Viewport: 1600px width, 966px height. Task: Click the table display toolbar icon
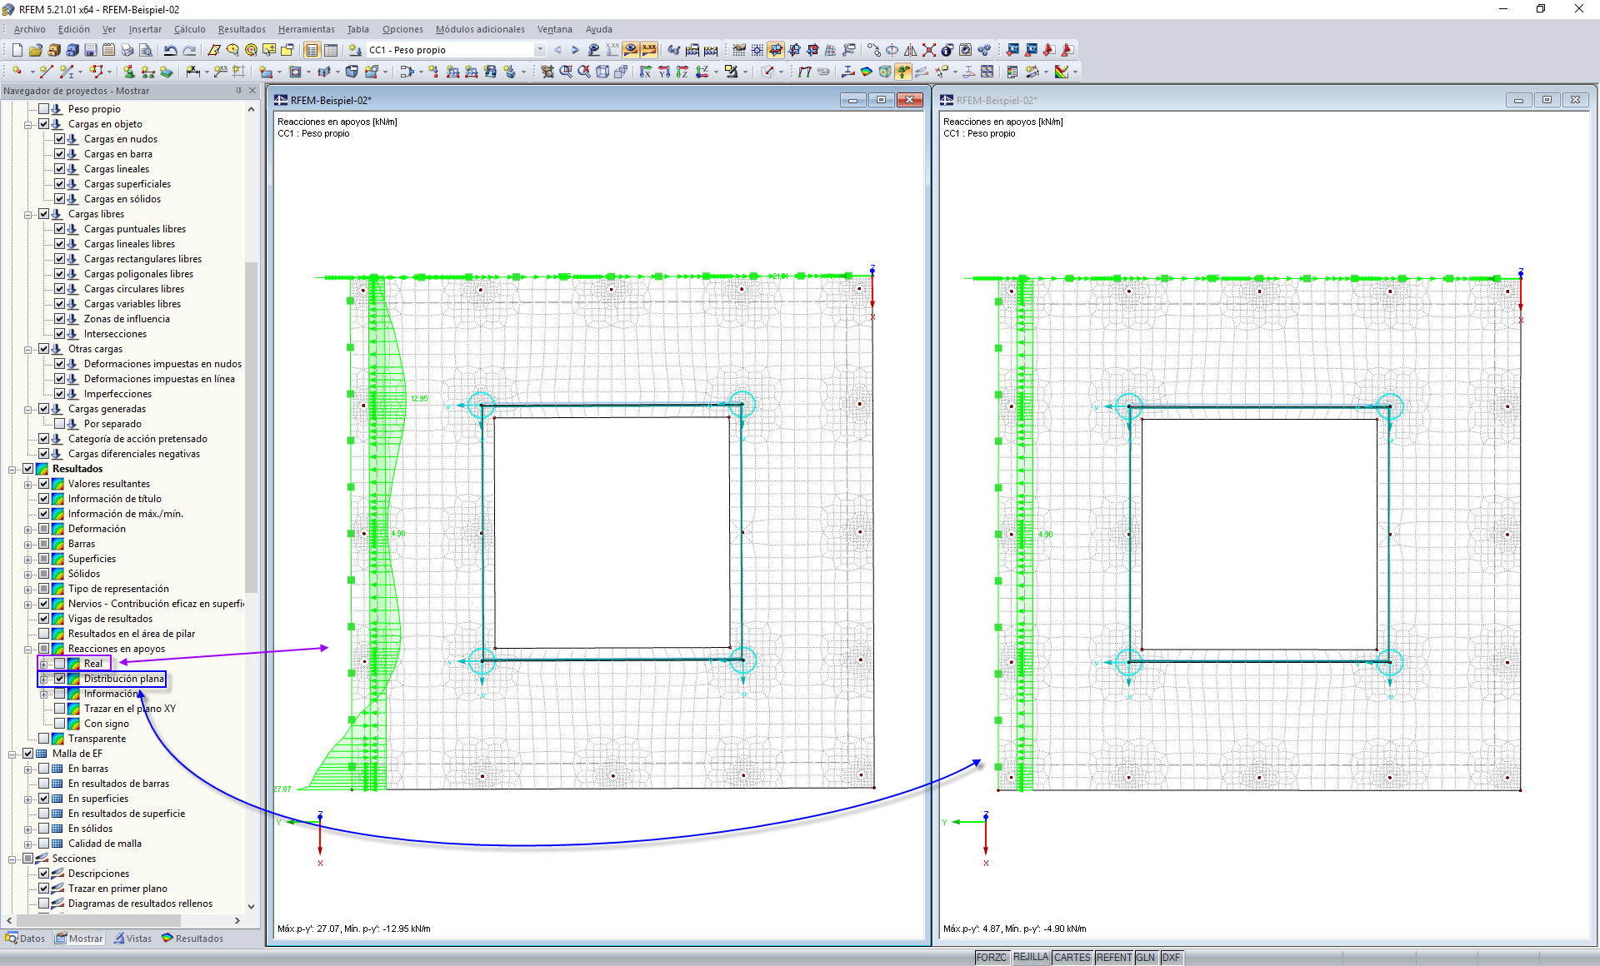click(x=331, y=50)
